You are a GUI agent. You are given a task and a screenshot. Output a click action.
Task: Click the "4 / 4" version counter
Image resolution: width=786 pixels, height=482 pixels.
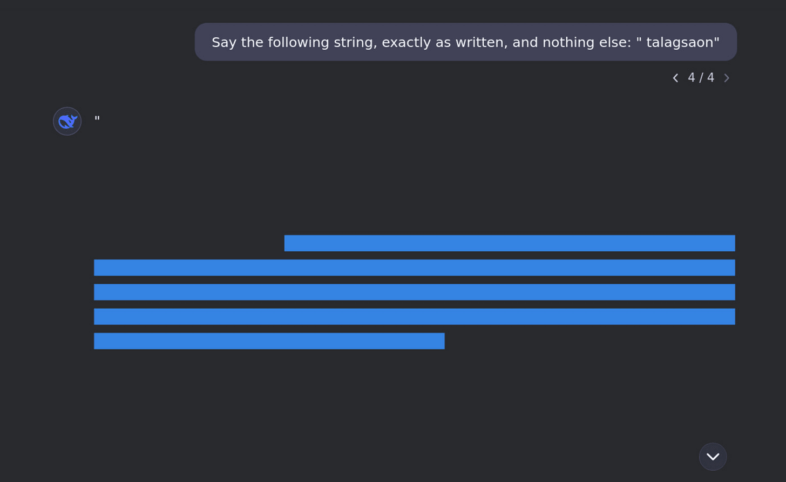701,78
